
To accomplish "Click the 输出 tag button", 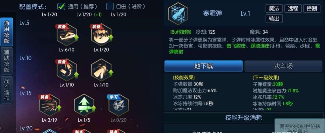I will (274, 19).
